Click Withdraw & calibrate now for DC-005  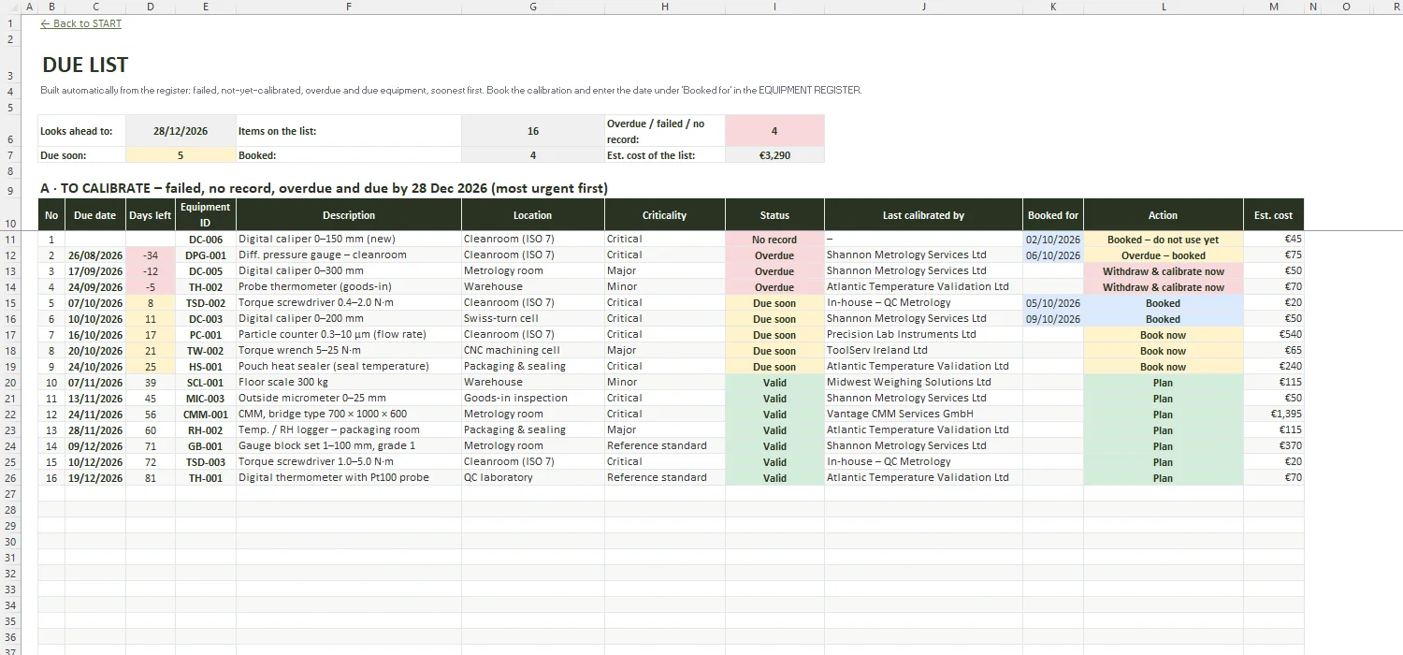pos(1163,271)
